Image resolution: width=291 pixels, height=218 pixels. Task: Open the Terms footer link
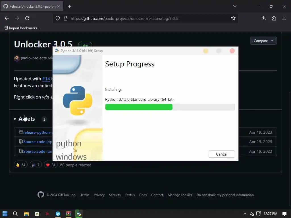click(x=85, y=195)
